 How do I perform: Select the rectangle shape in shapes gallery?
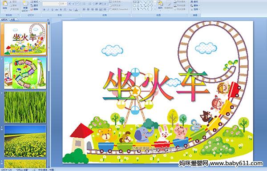pos(149,2)
